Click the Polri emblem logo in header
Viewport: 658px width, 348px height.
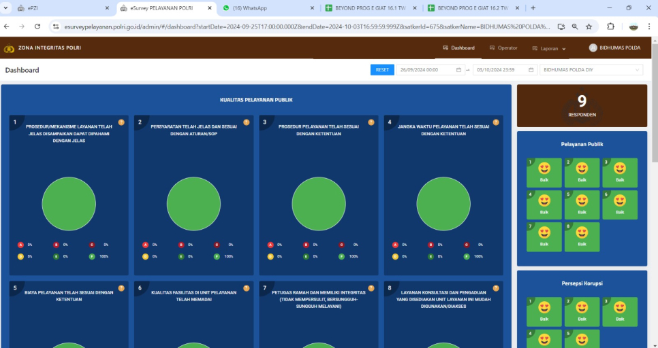pos(9,48)
